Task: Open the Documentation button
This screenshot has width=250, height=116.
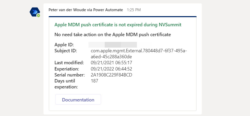Action: (x=78, y=100)
